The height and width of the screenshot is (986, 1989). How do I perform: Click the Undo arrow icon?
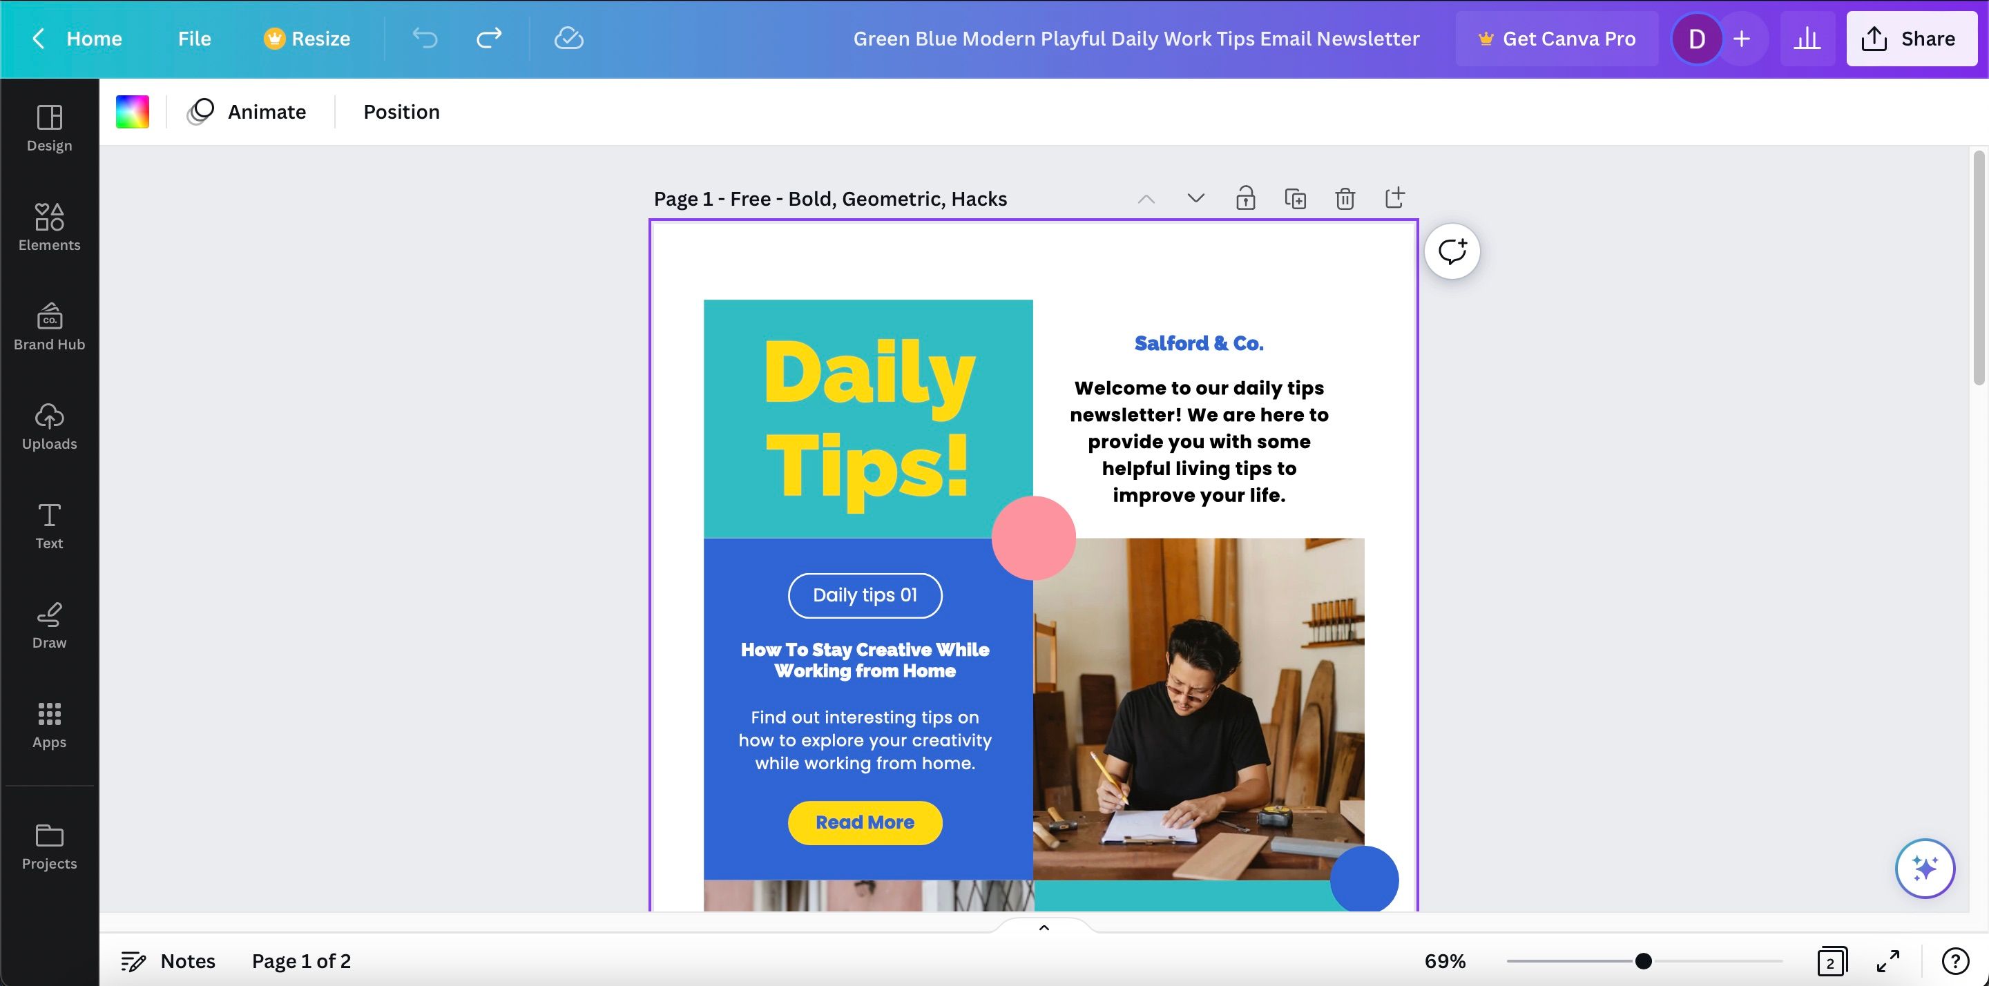click(x=427, y=38)
